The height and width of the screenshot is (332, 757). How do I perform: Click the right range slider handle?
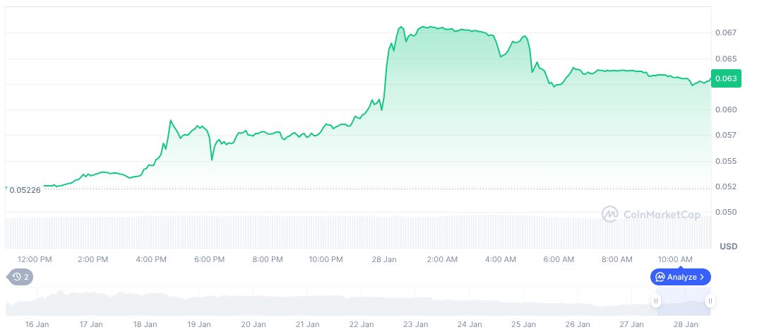(710, 301)
